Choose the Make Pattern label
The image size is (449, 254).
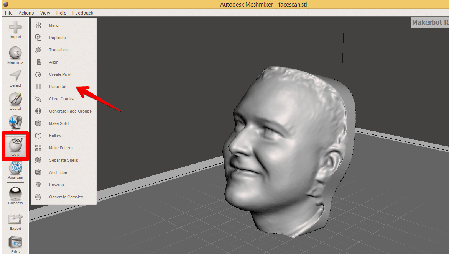(x=61, y=148)
